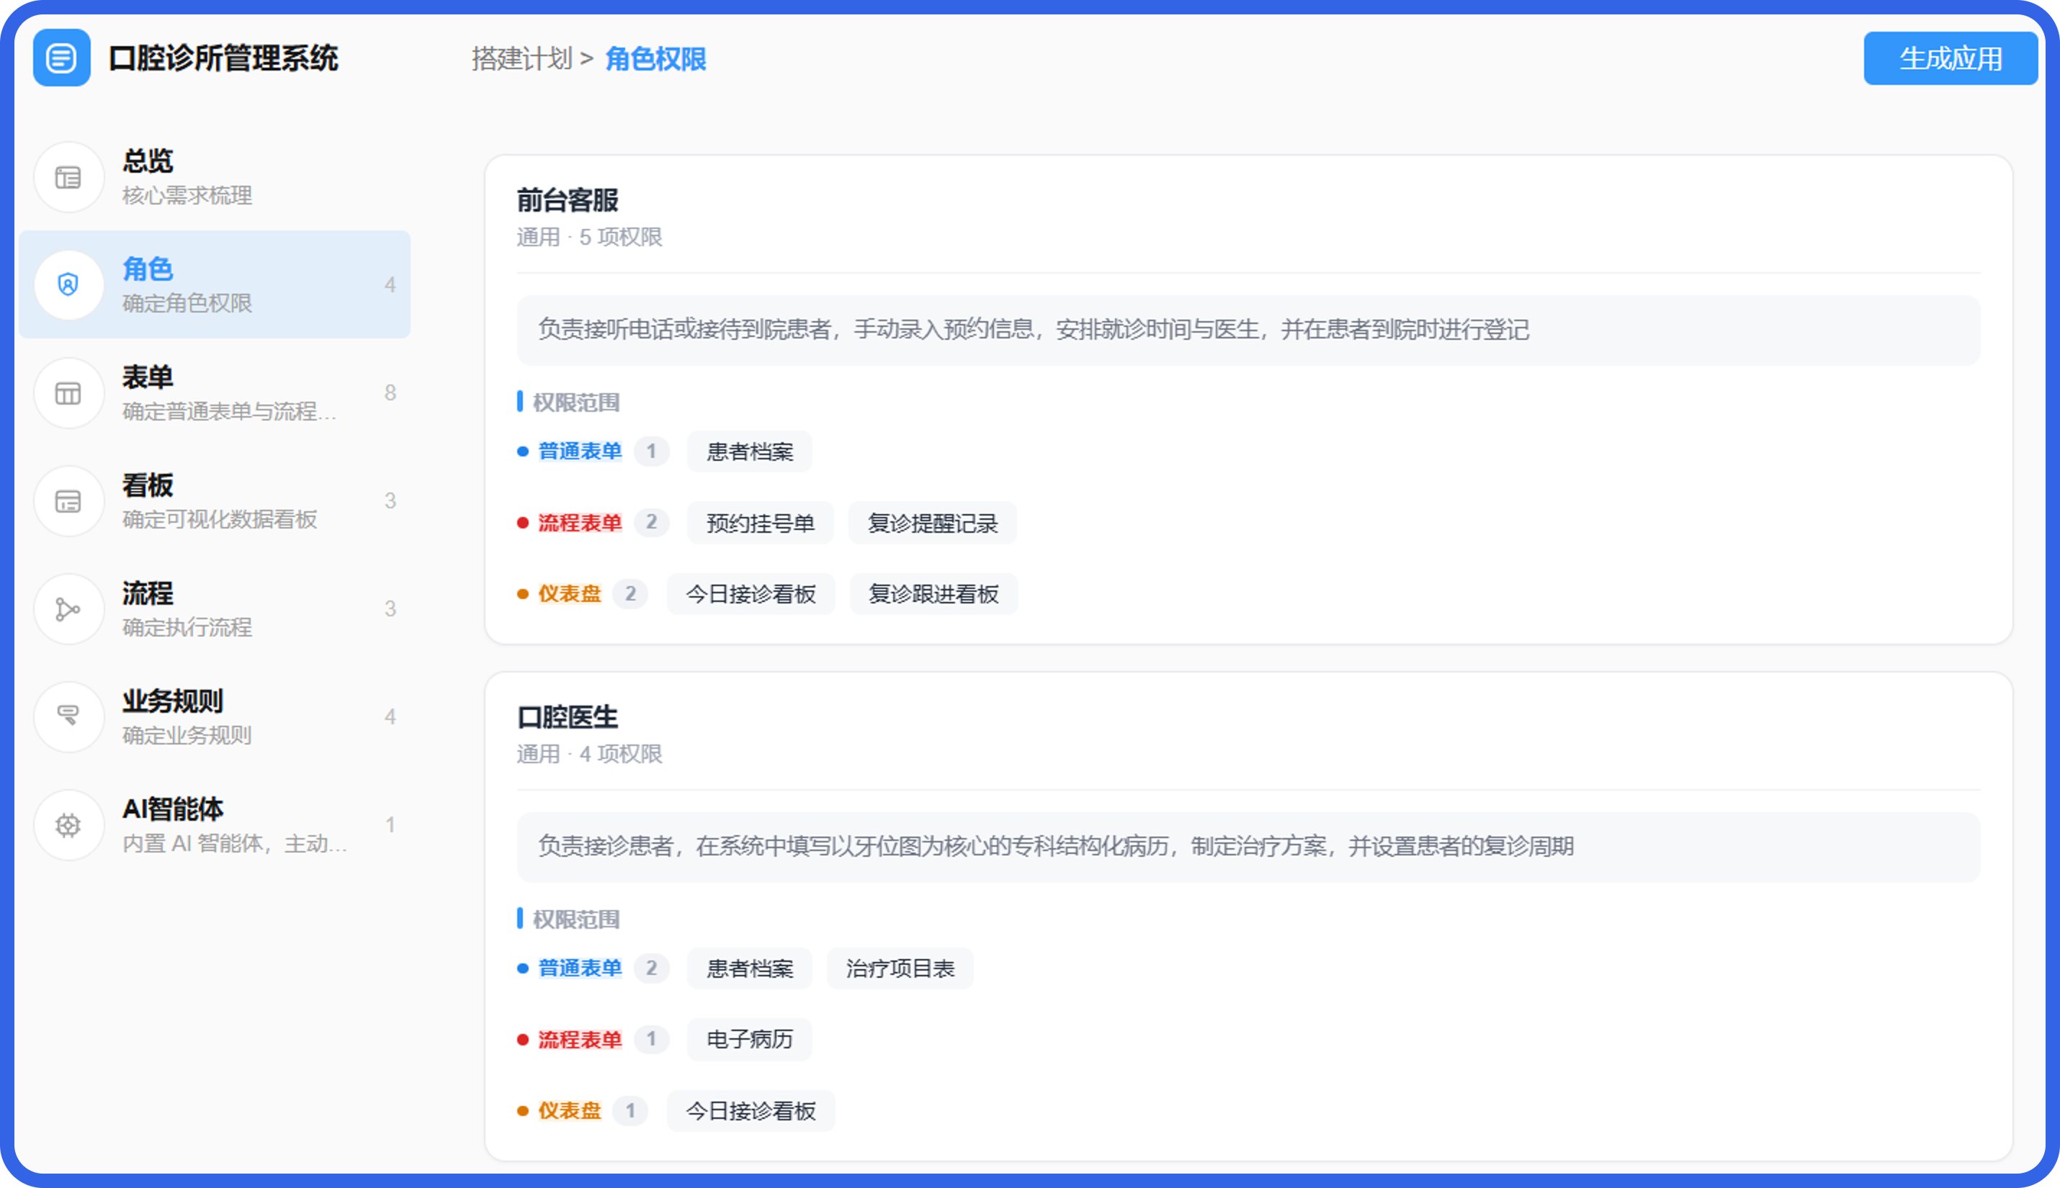Go to the 流程 section
The image size is (2060, 1188).
tap(215, 610)
